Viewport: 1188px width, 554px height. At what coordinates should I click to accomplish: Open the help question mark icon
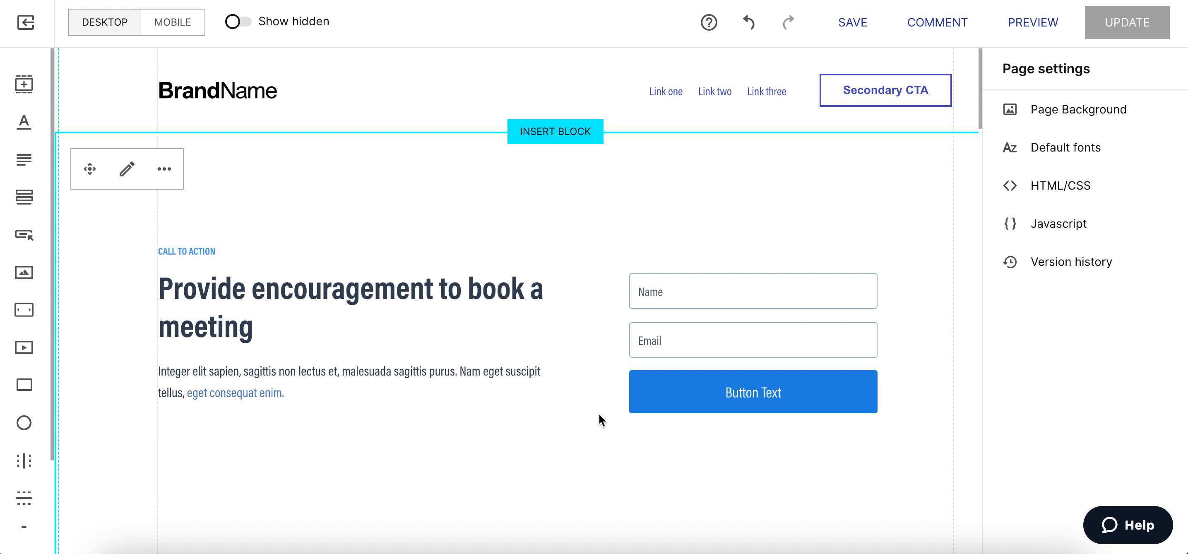click(709, 22)
